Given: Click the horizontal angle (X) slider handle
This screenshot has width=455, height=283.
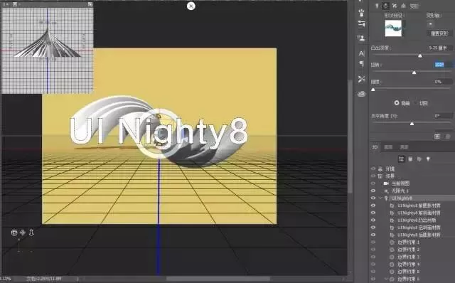Looking at the screenshot, I should pyautogui.click(x=412, y=124).
